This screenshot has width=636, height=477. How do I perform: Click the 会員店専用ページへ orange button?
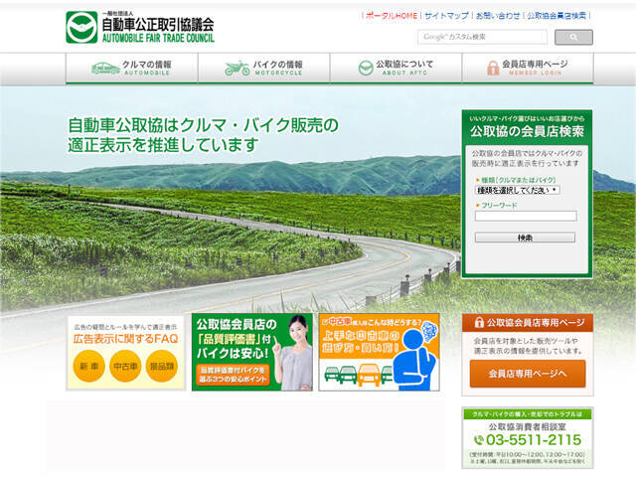click(x=528, y=374)
